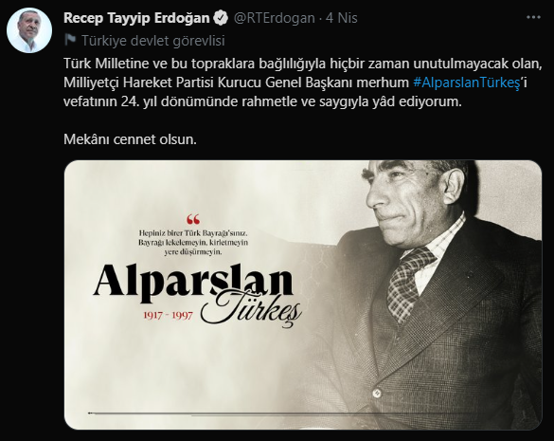Follow the #AlparslanTürkeş hashtag
Screen dimensions: 554x441
pos(466,83)
